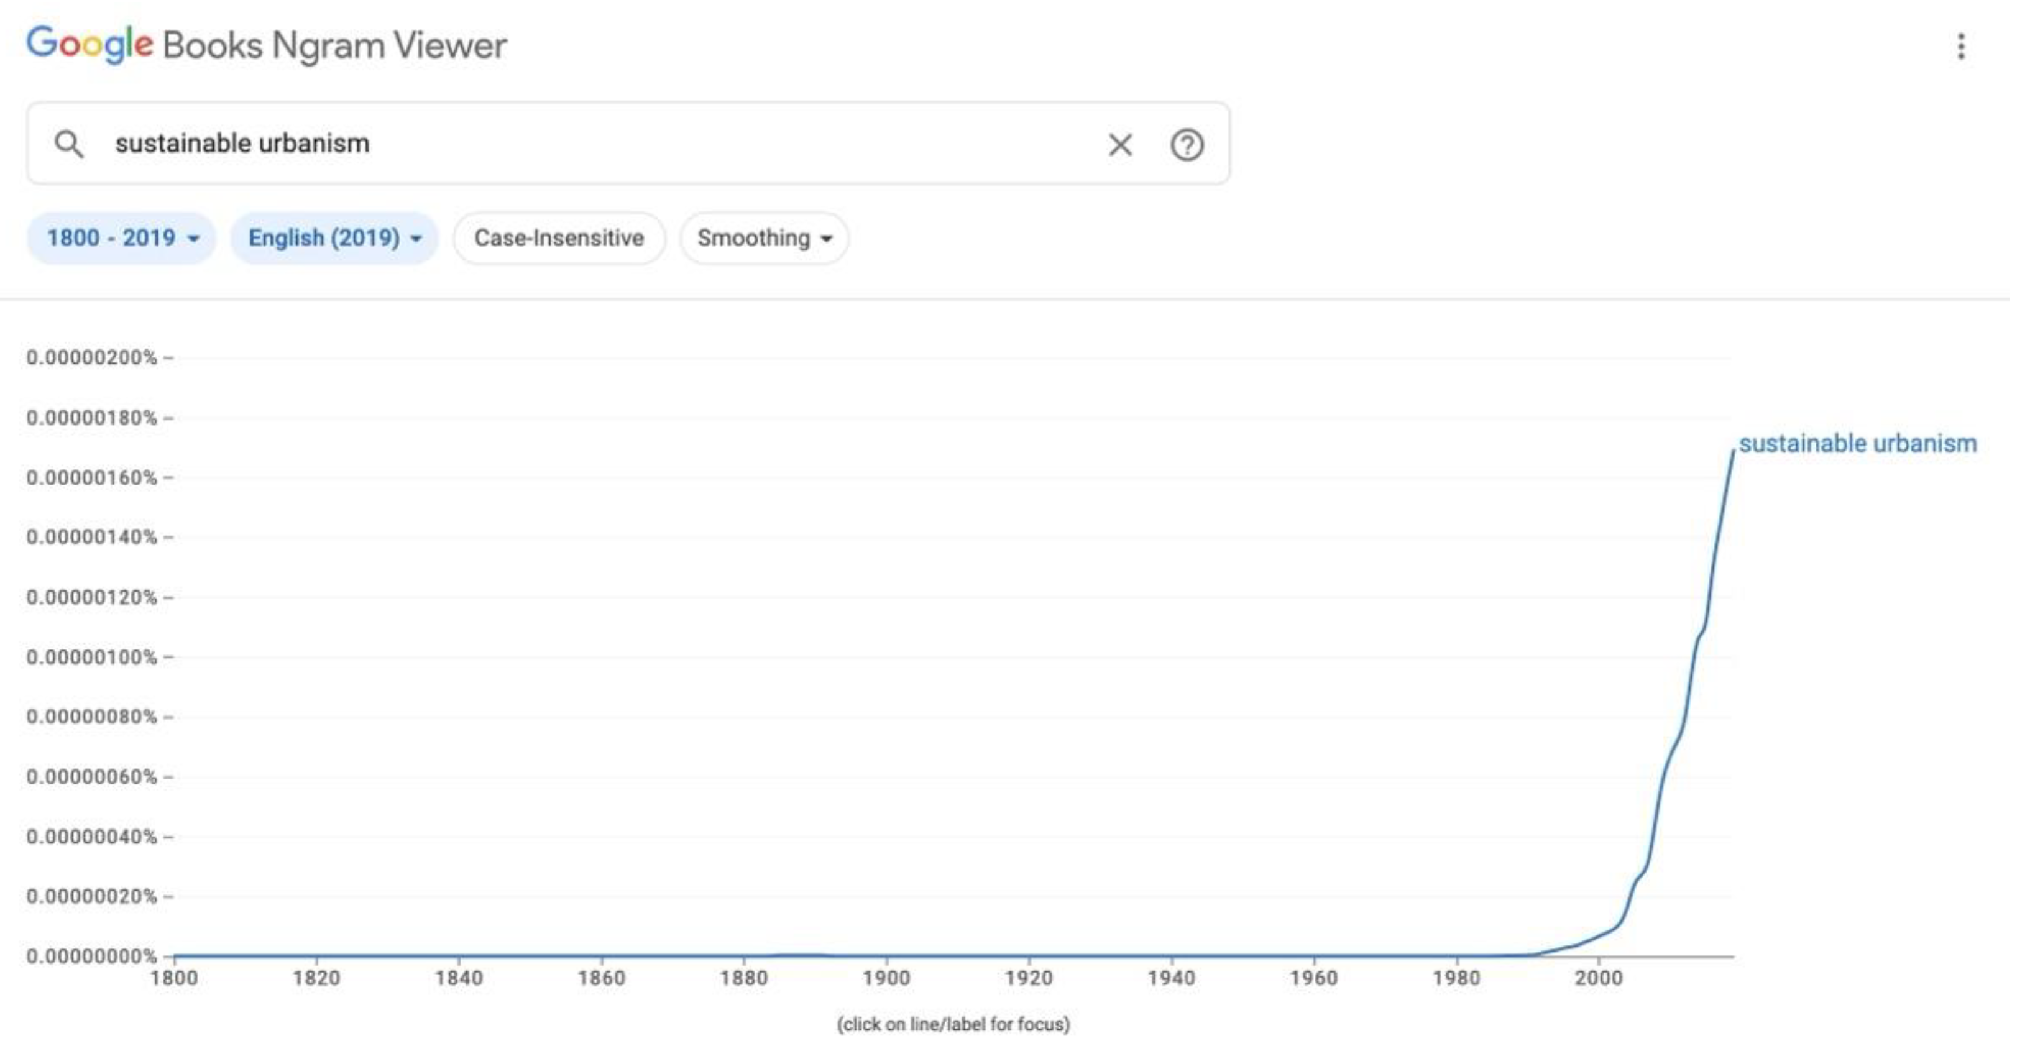Click the 1800 x-axis year label
2030x1051 pixels.
[174, 978]
